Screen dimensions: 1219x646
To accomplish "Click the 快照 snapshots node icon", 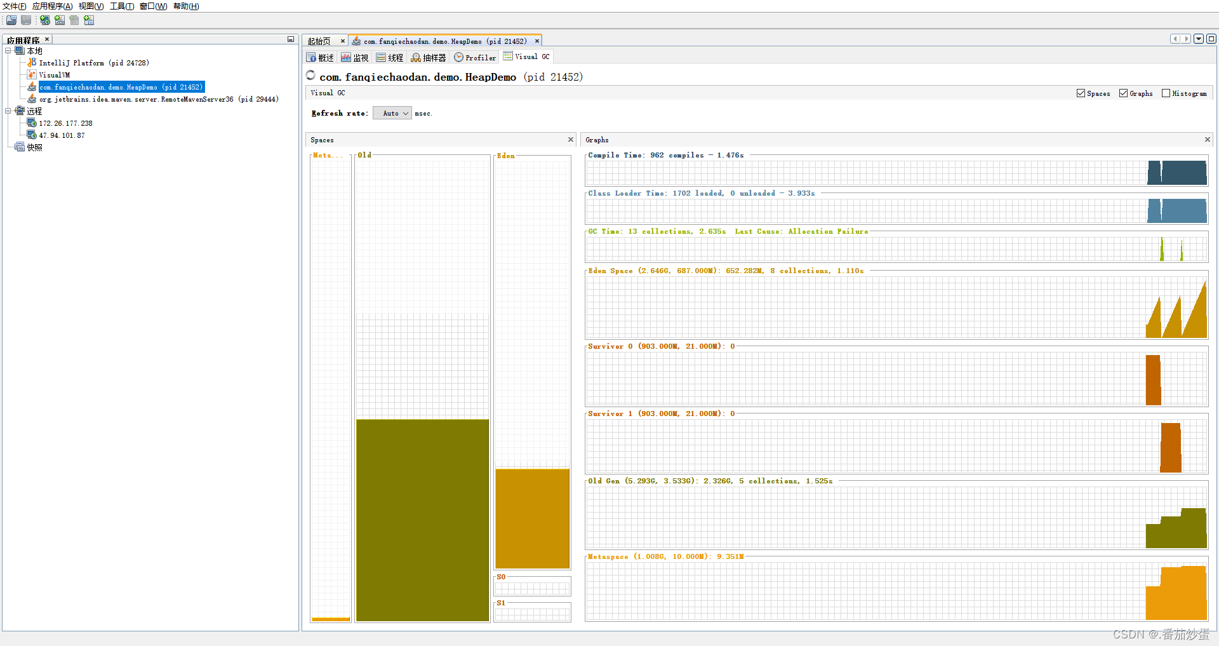I will click(20, 147).
